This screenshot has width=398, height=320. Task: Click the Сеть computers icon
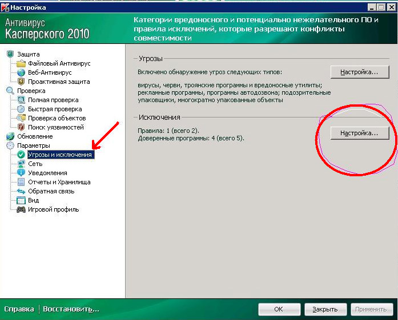pyautogui.click(x=21, y=164)
